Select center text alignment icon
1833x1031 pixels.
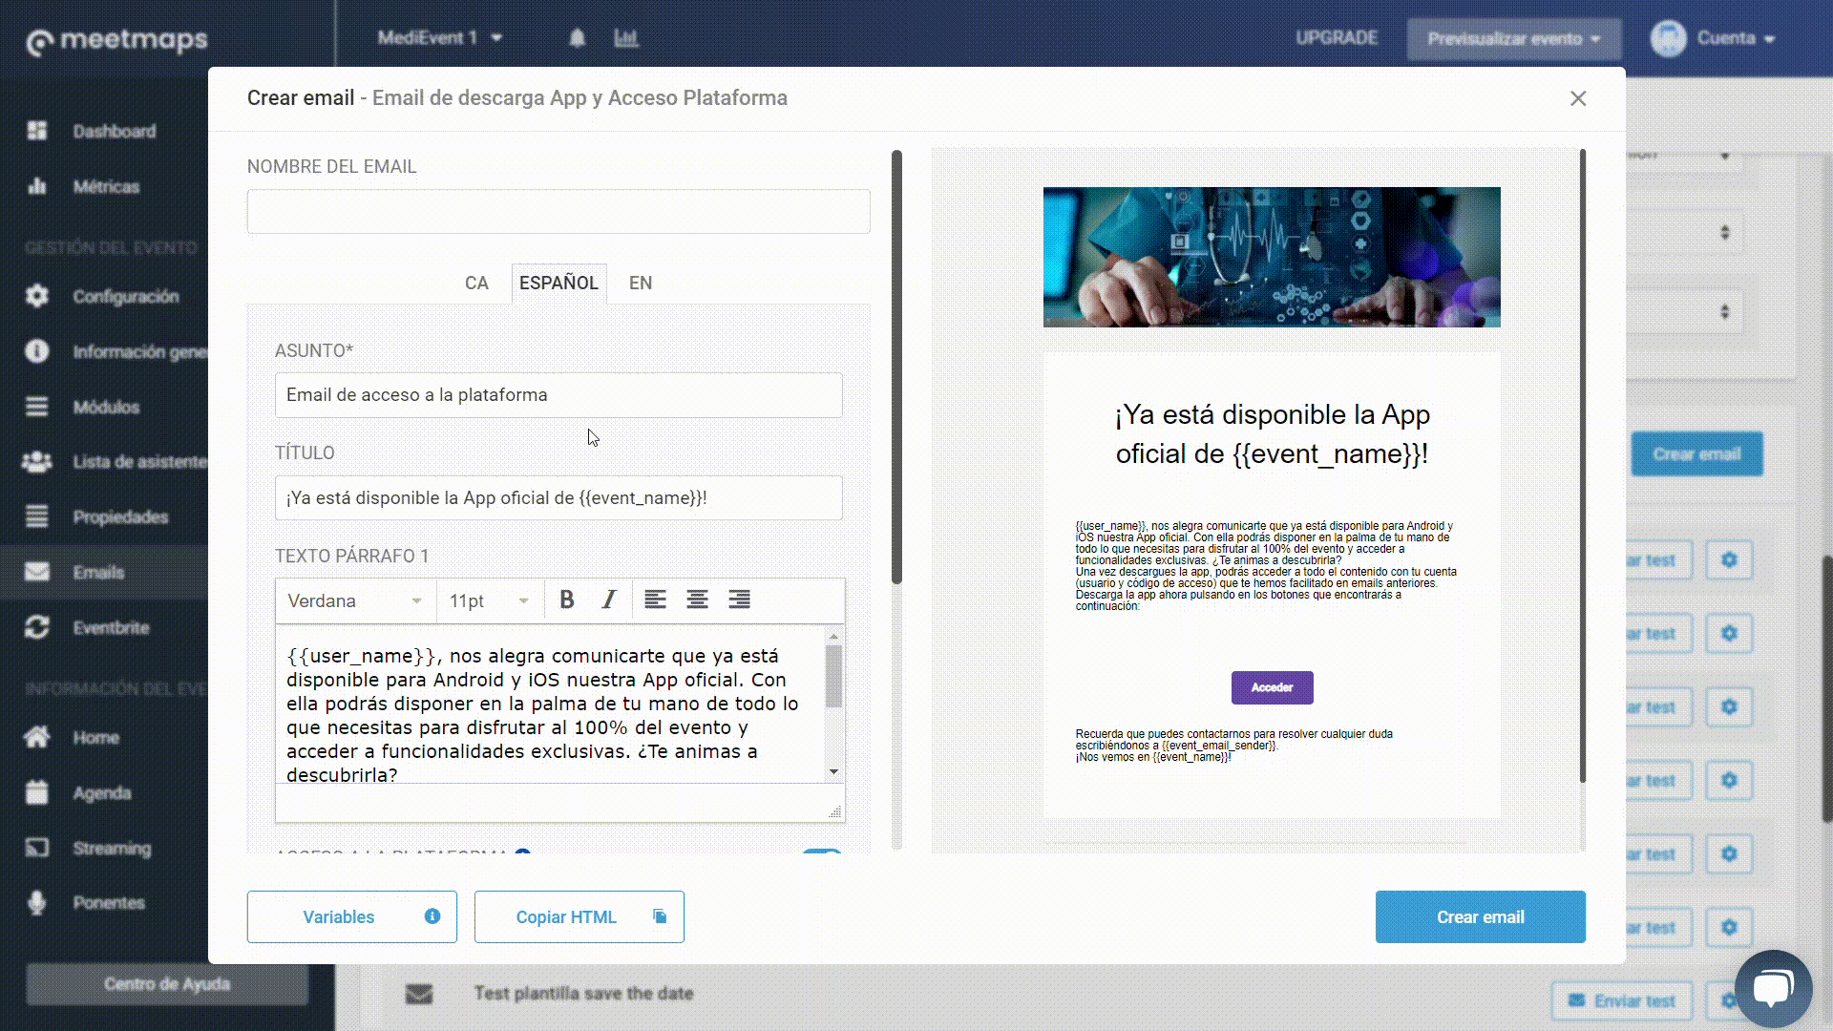click(x=696, y=600)
